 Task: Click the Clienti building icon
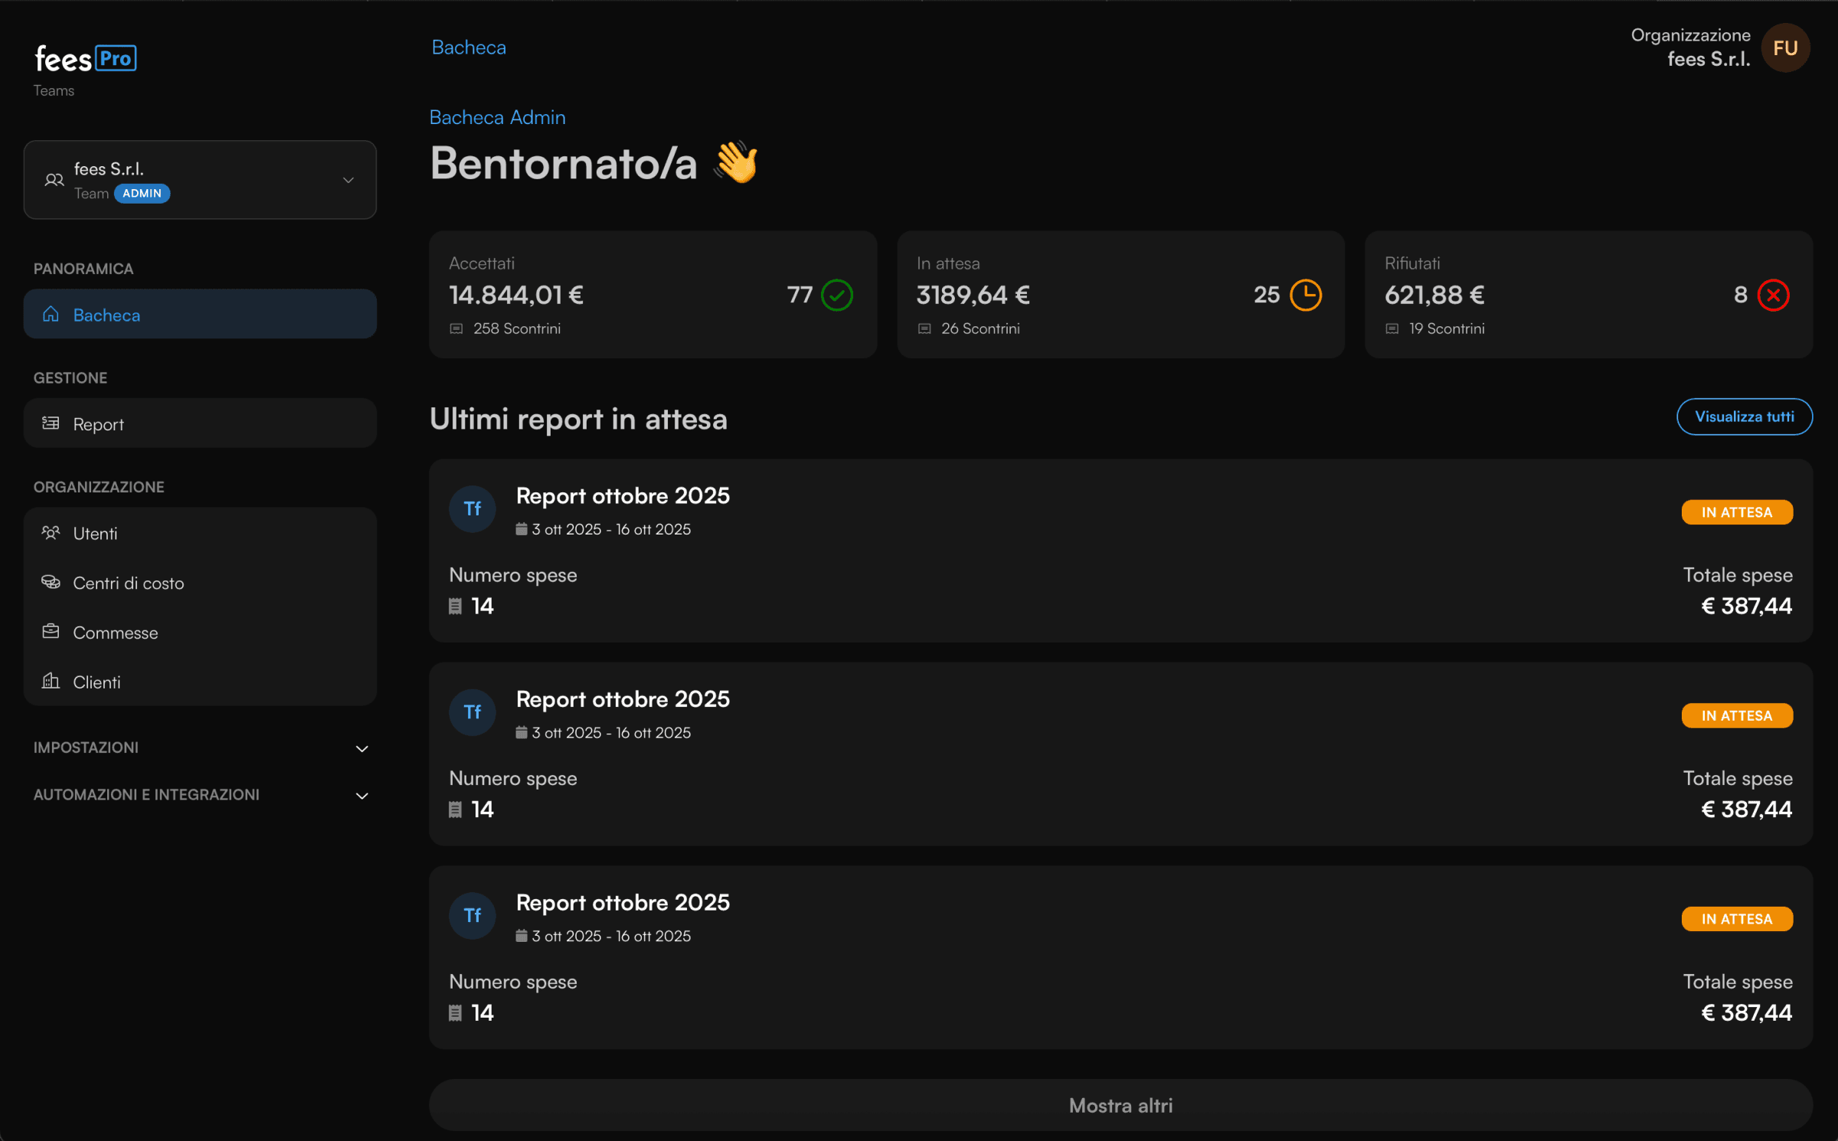[x=51, y=682]
